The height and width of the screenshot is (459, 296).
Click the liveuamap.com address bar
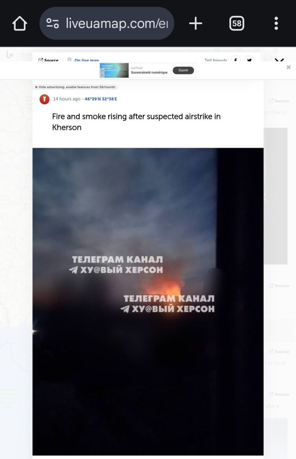(107, 23)
